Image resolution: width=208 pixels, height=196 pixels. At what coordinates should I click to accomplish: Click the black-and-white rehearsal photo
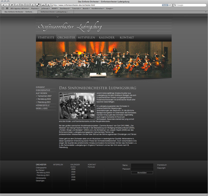(77, 106)
